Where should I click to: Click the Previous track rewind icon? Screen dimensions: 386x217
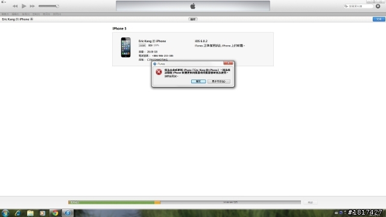tap(15, 6)
